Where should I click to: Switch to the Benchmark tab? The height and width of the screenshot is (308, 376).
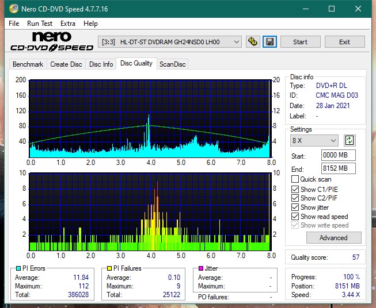tap(28, 64)
